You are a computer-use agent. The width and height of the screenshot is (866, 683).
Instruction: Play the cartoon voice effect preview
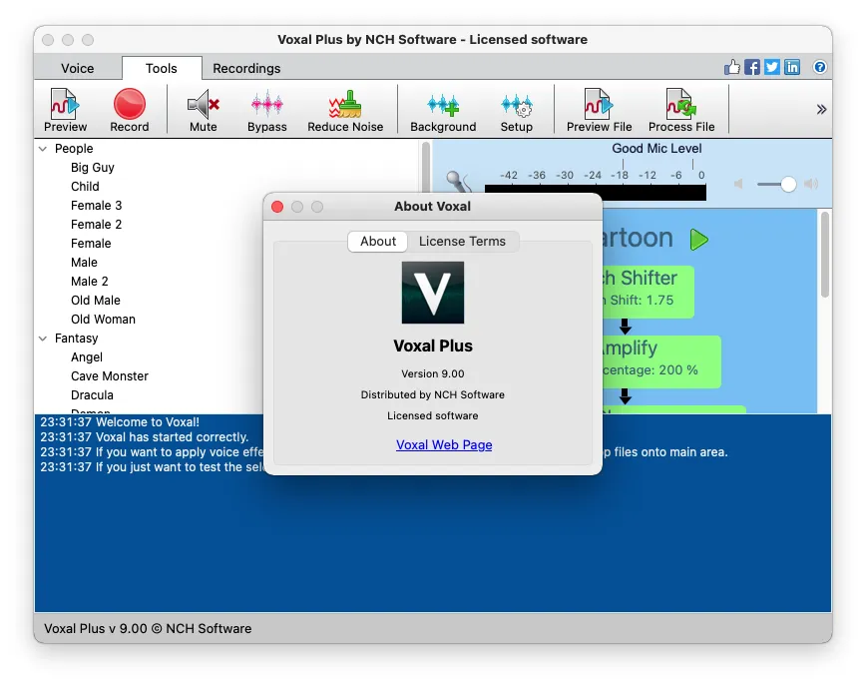click(x=698, y=240)
